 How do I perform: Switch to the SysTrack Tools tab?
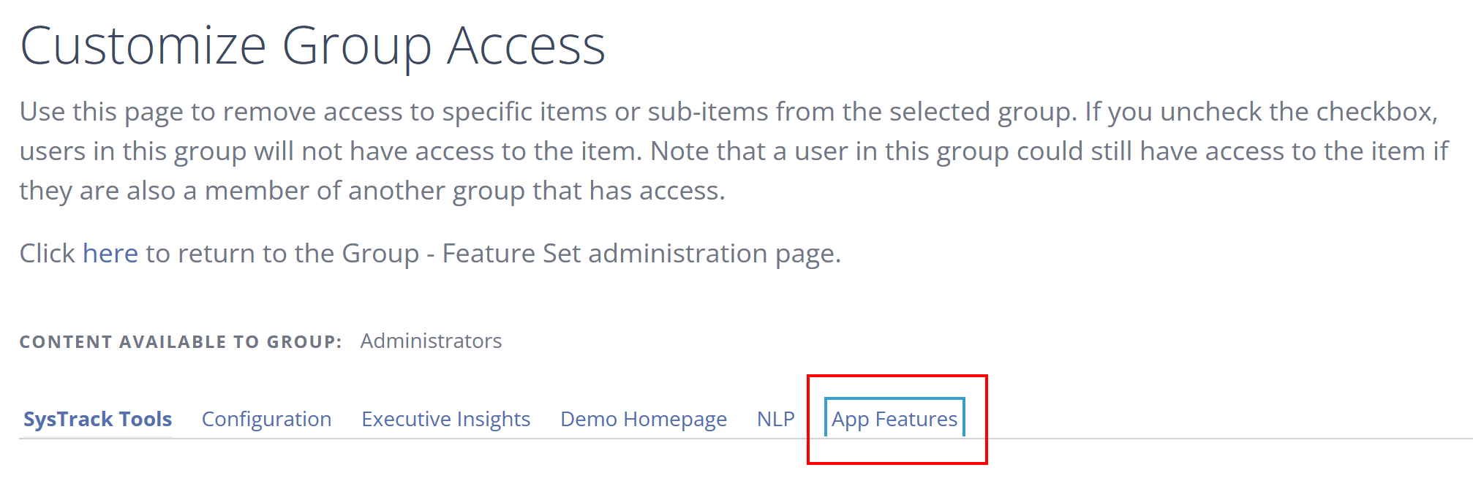(97, 419)
